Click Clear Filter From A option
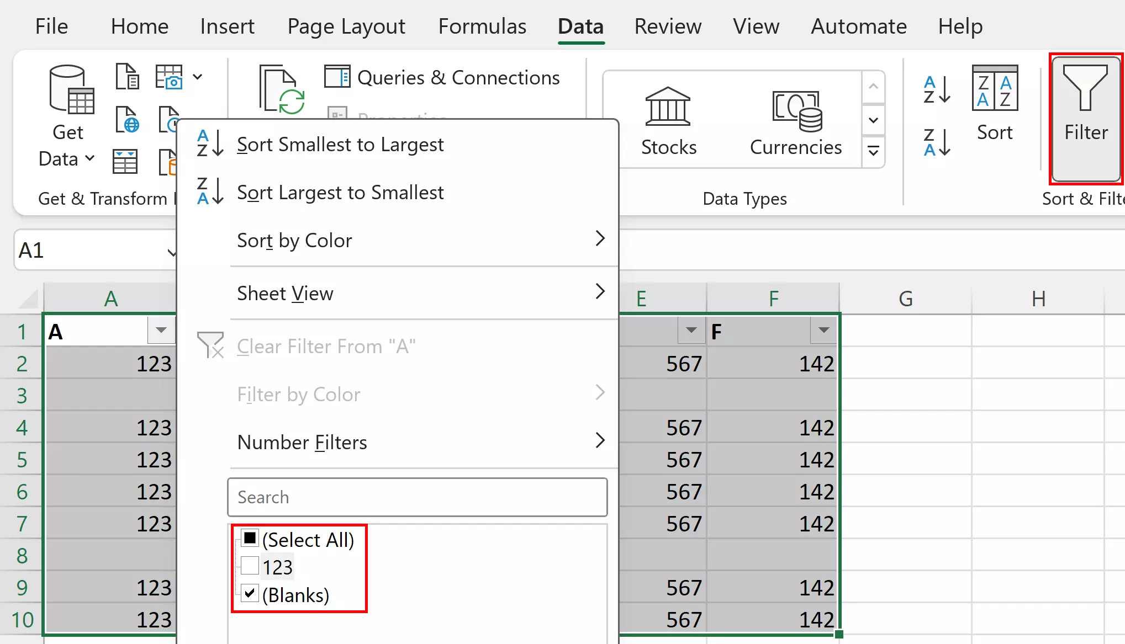 [325, 346]
